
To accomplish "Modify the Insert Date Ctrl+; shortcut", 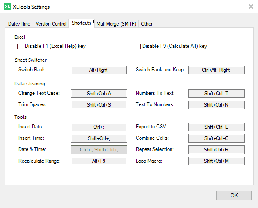I will tap(99, 127).
